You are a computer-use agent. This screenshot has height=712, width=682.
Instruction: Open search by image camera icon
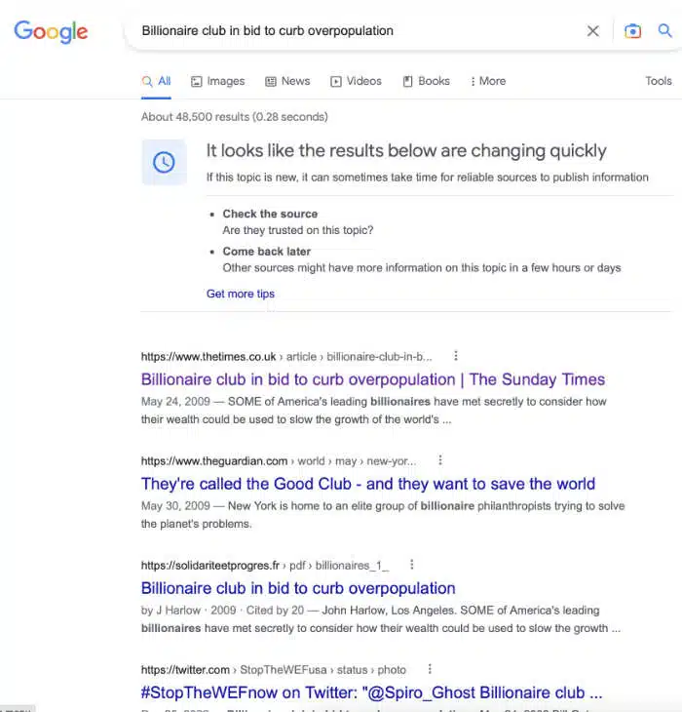[x=632, y=31]
